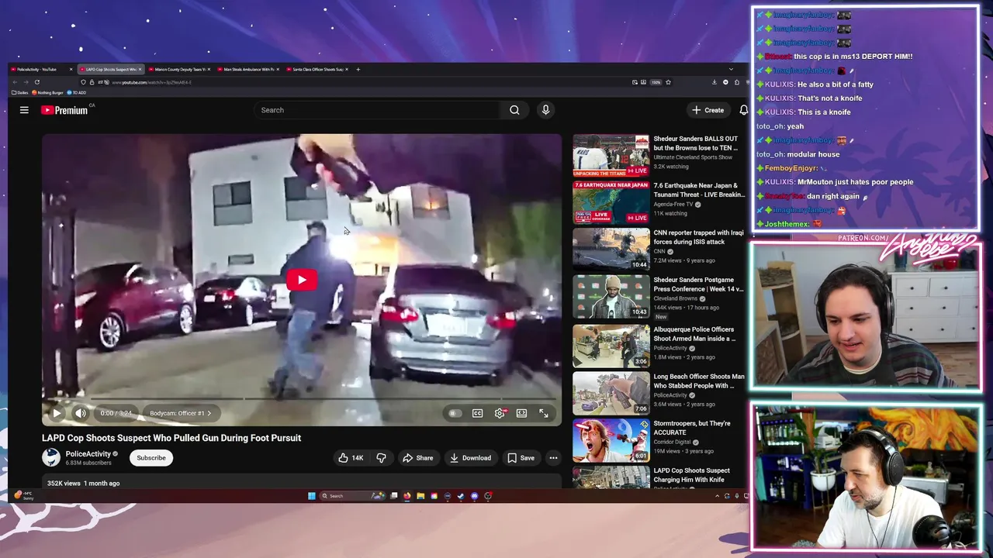The width and height of the screenshot is (993, 558).
Task: Toggle the autoplay switch in player
Action: tap(454, 413)
